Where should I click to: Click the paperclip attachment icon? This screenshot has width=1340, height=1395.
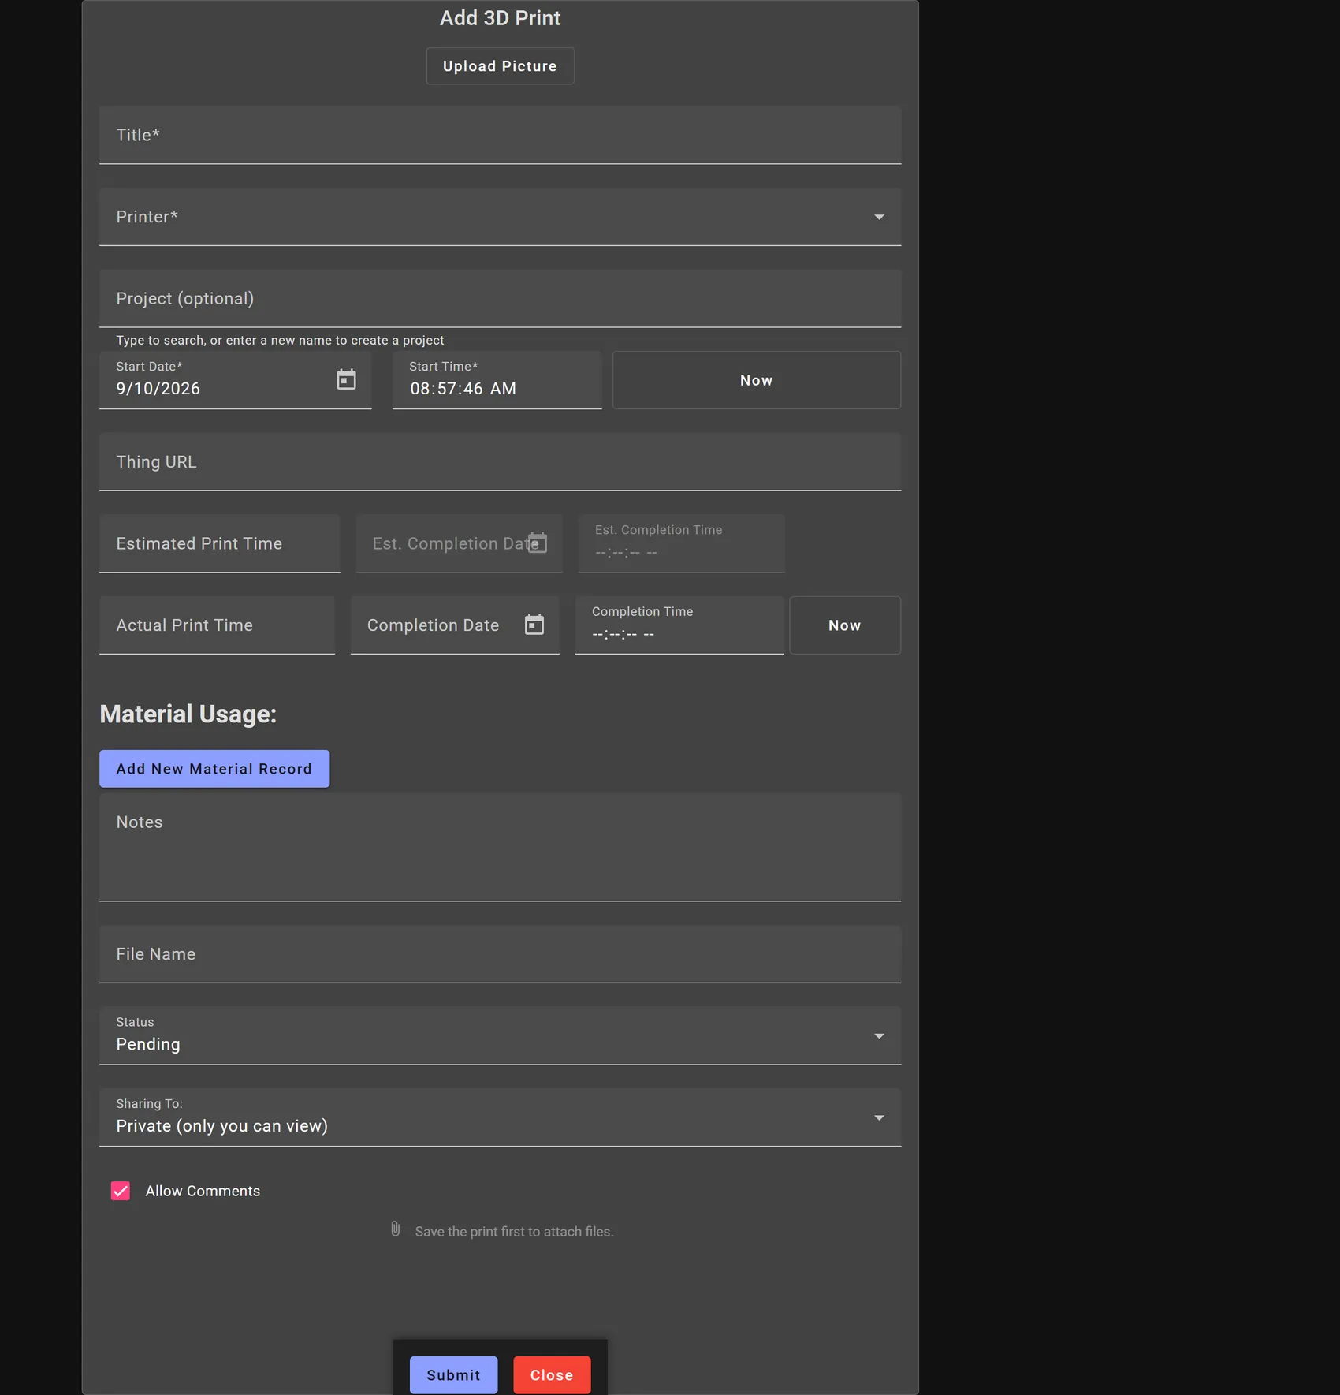pos(396,1229)
